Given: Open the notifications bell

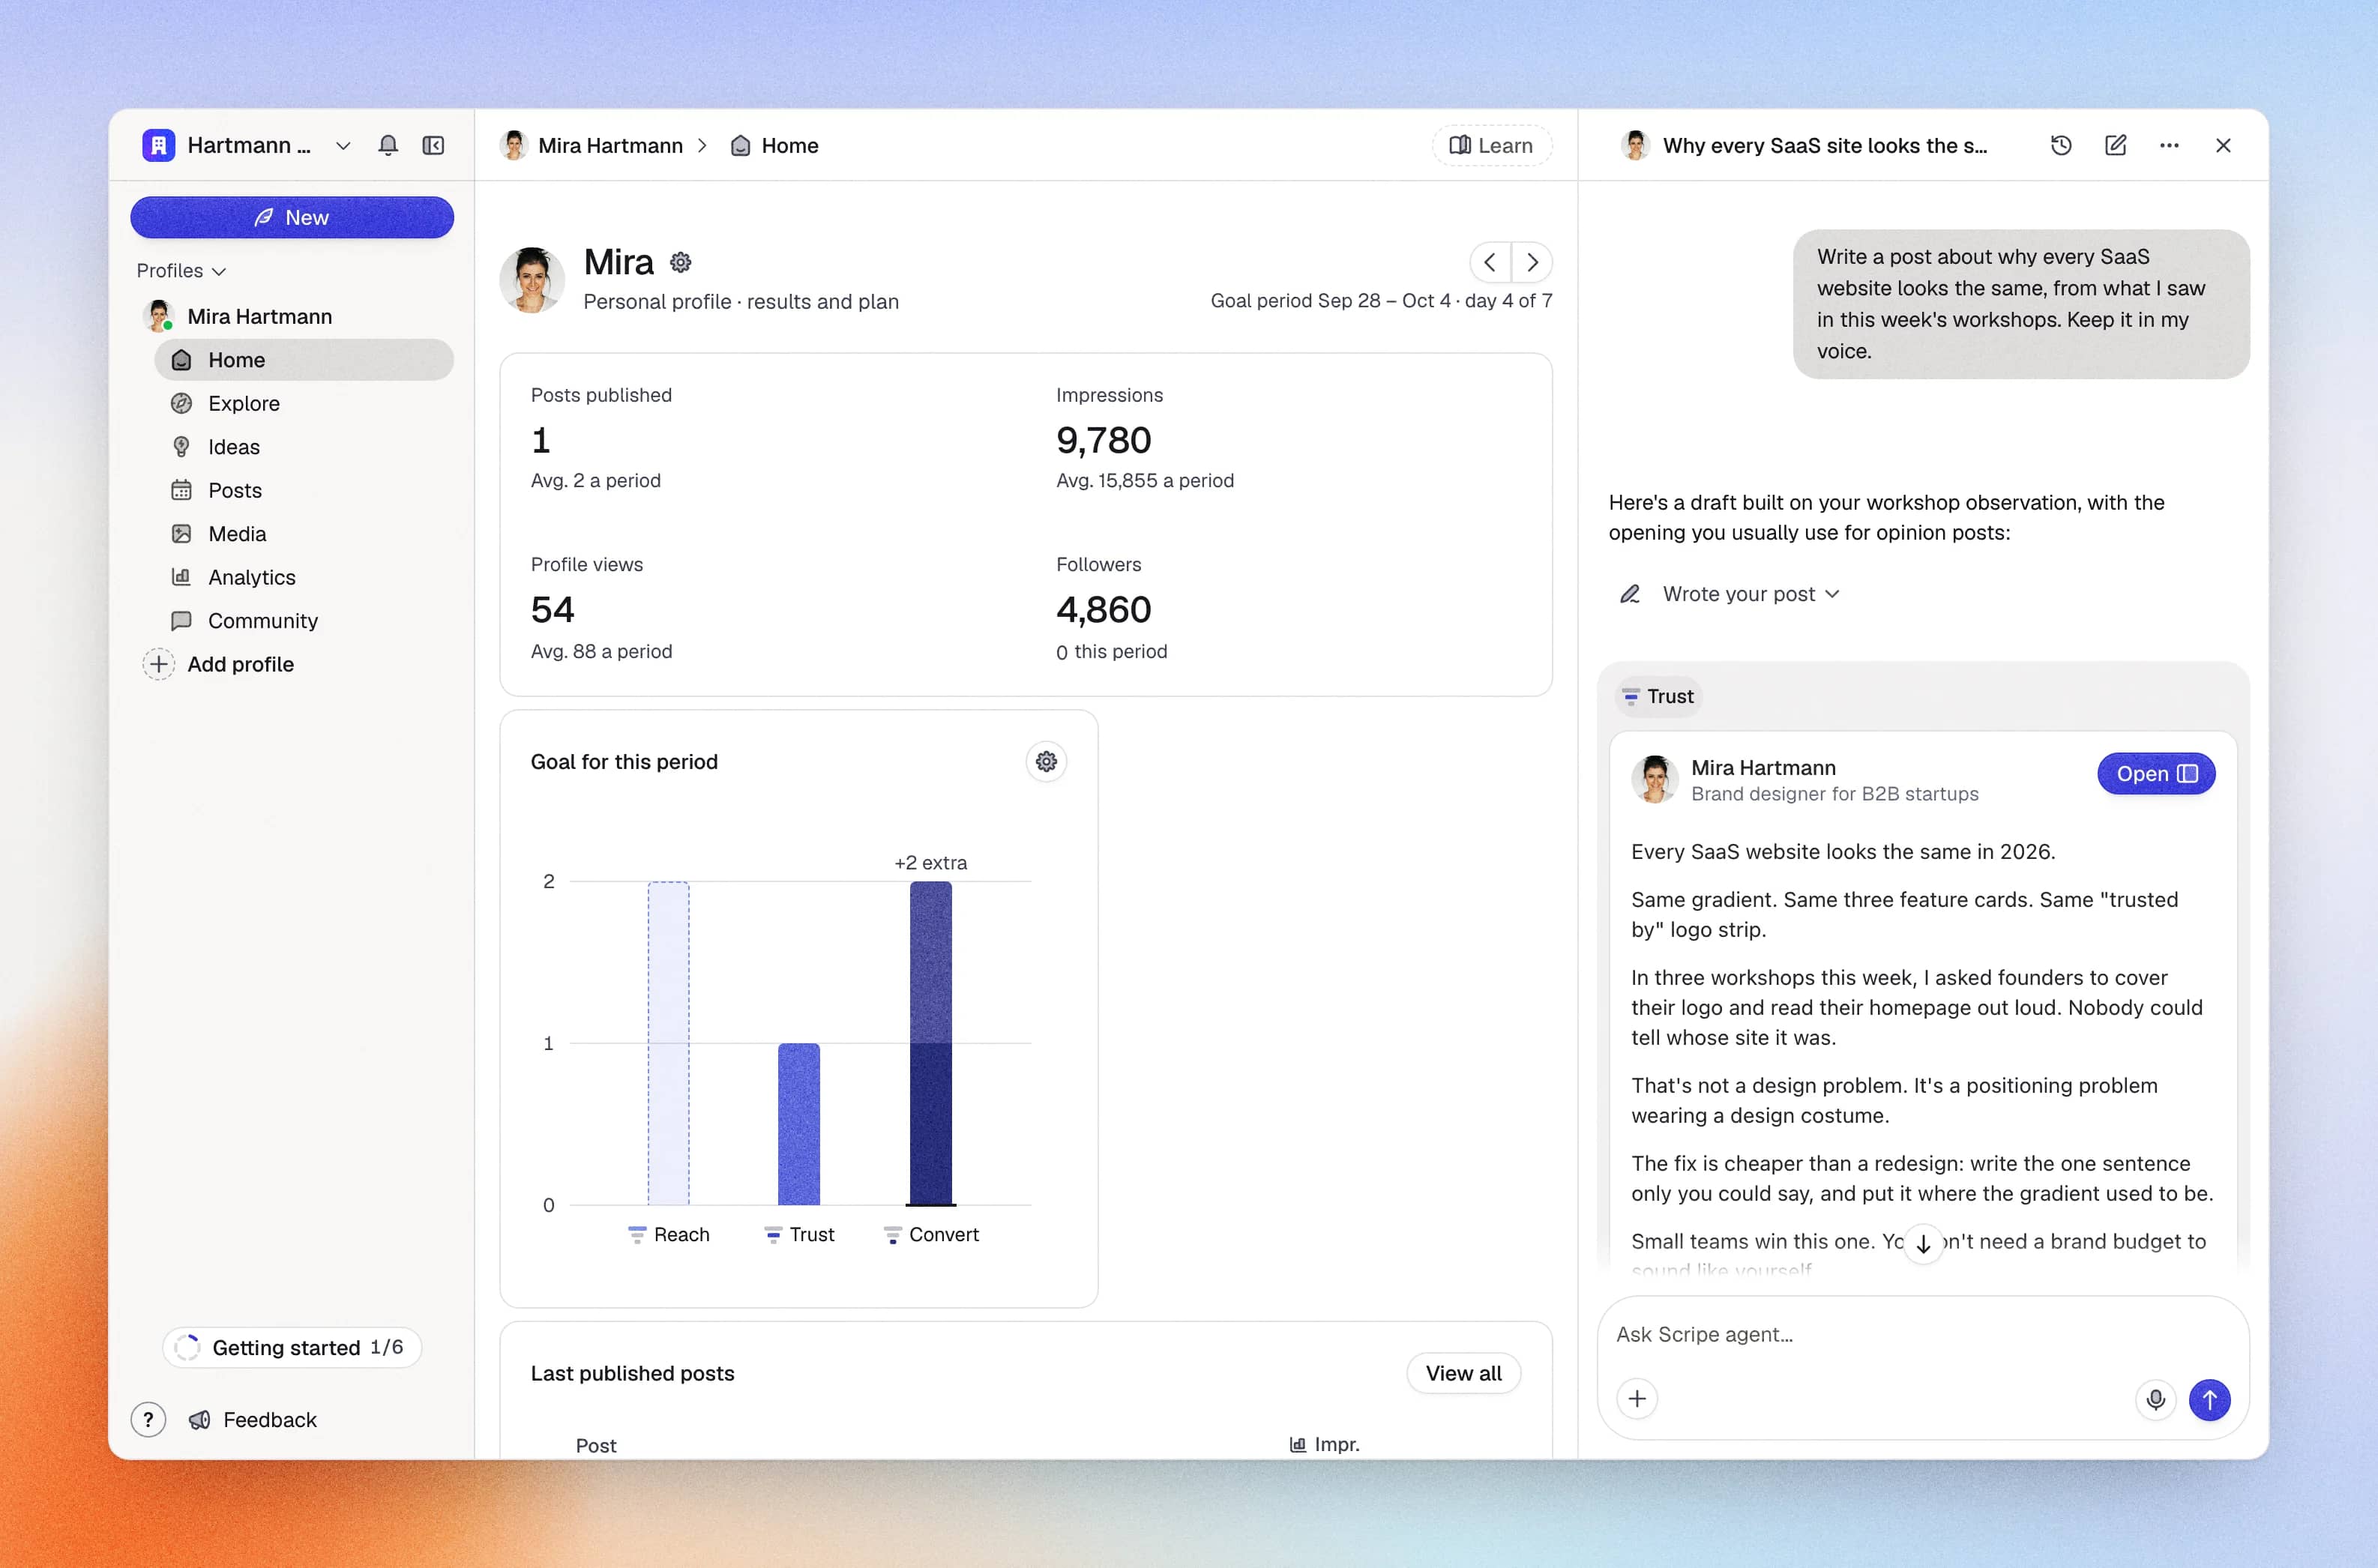Looking at the screenshot, I should 388,145.
